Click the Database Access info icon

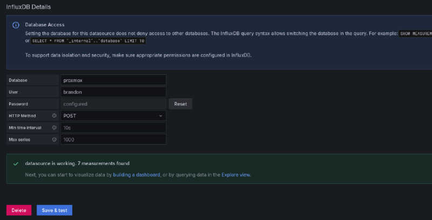(x=16, y=25)
